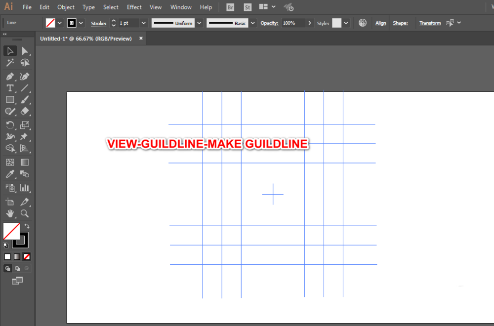Open the View menu
Screen dimensions: 494x326
pos(156,7)
